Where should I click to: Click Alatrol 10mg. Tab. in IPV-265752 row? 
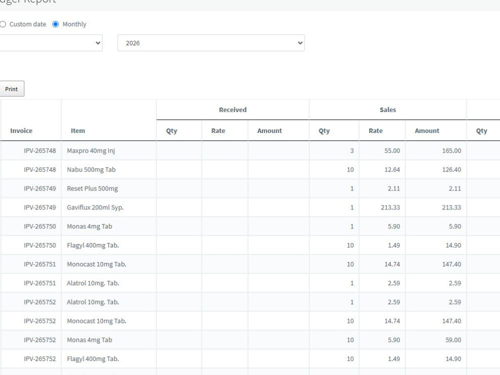pos(93,302)
